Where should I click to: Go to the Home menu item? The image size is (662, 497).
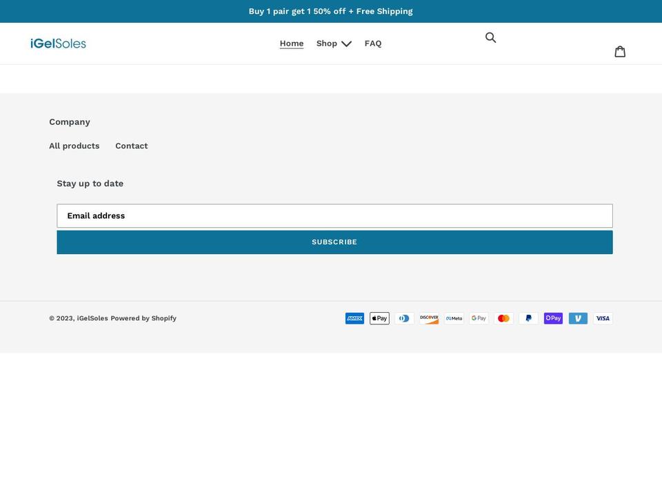pos(292,43)
